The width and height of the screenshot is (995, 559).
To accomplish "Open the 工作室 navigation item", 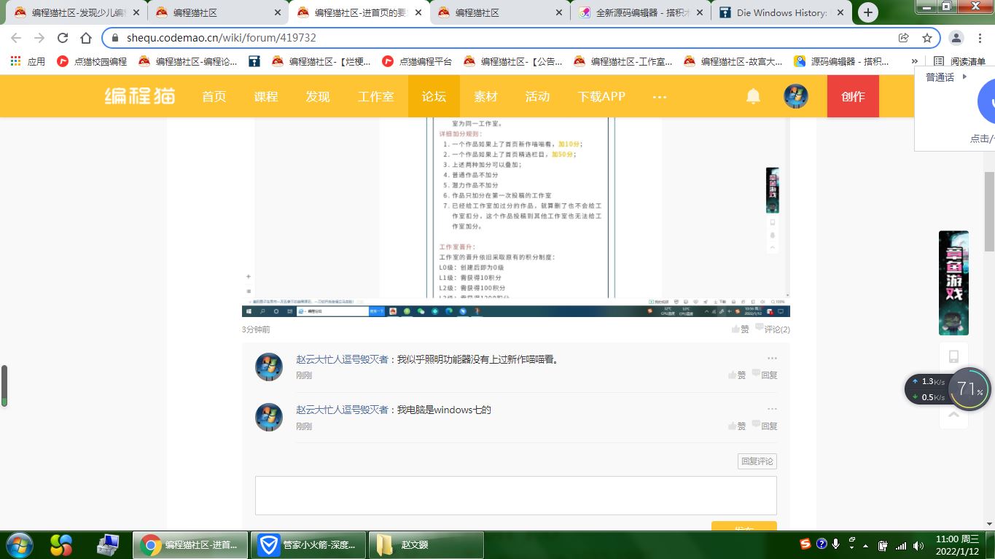I will (376, 96).
